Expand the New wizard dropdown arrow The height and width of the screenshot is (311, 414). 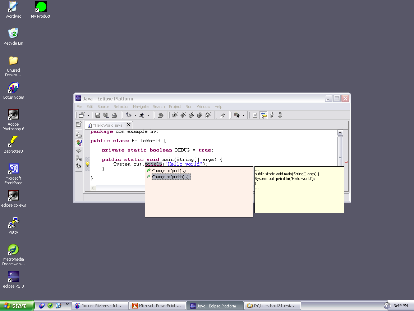click(88, 116)
